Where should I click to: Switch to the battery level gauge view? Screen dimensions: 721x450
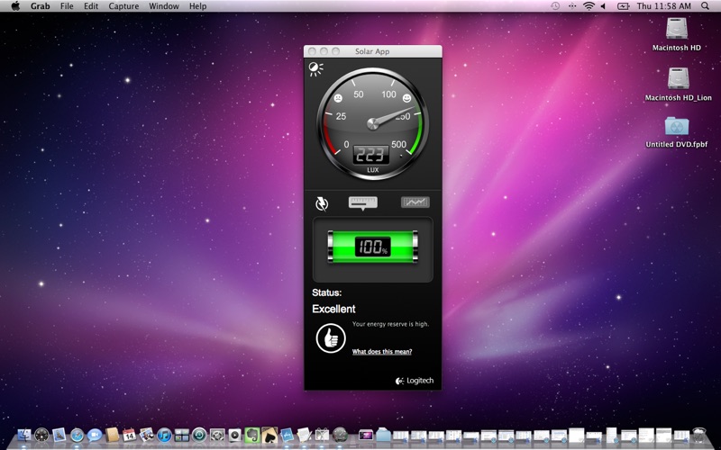(x=363, y=202)
